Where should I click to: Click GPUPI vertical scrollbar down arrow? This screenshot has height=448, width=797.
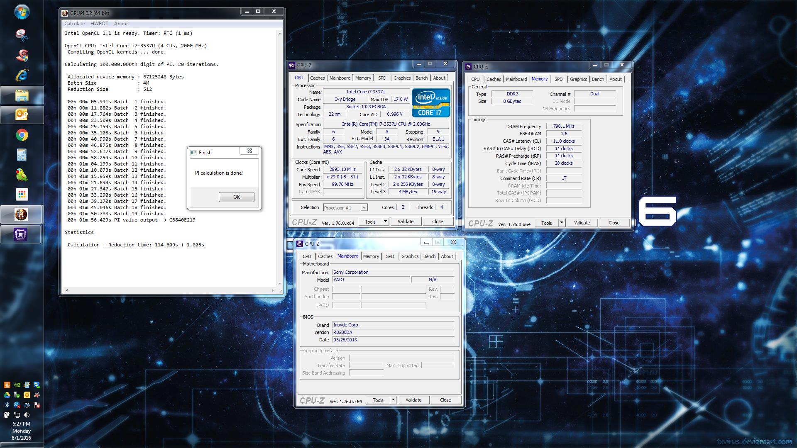[280, 284]
